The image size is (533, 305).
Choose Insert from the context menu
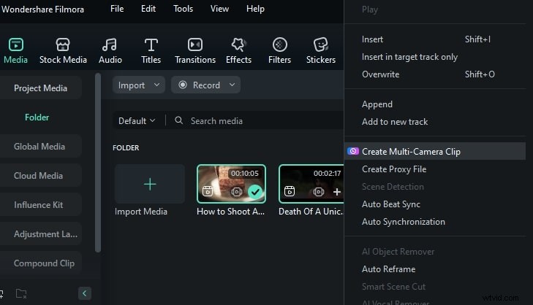(435, 39)
